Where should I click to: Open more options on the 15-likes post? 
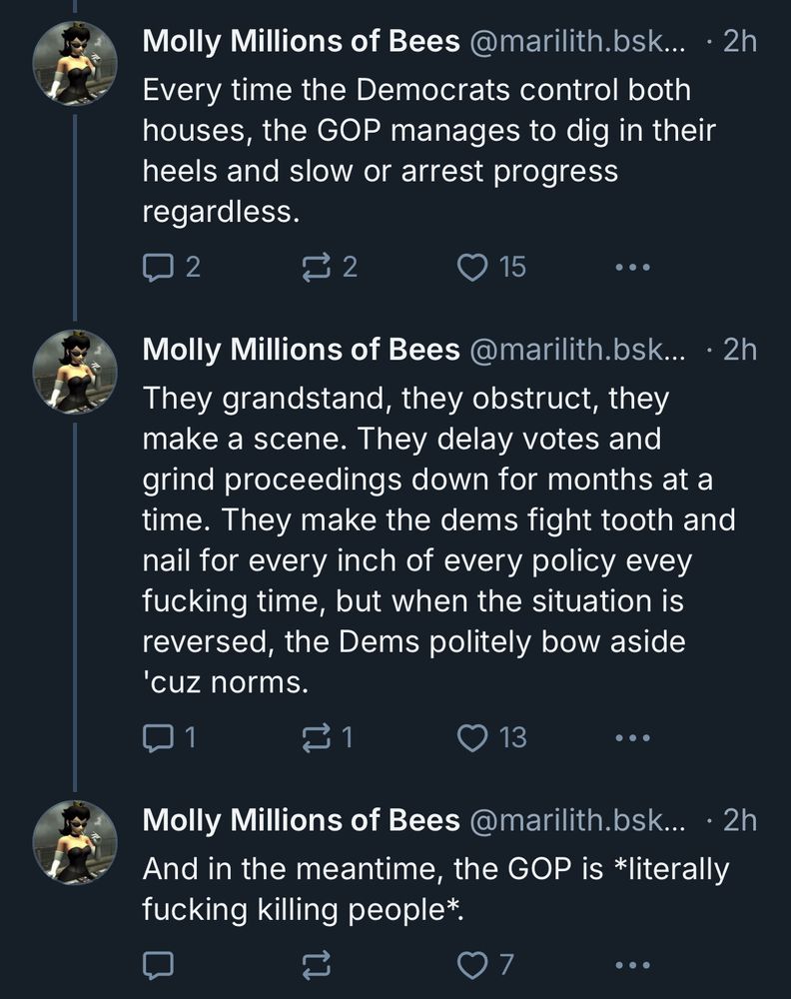tap(632, 267)
